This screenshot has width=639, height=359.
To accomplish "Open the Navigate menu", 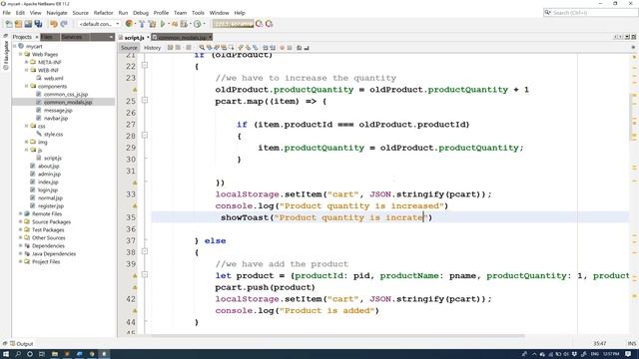I will point(57,13).
